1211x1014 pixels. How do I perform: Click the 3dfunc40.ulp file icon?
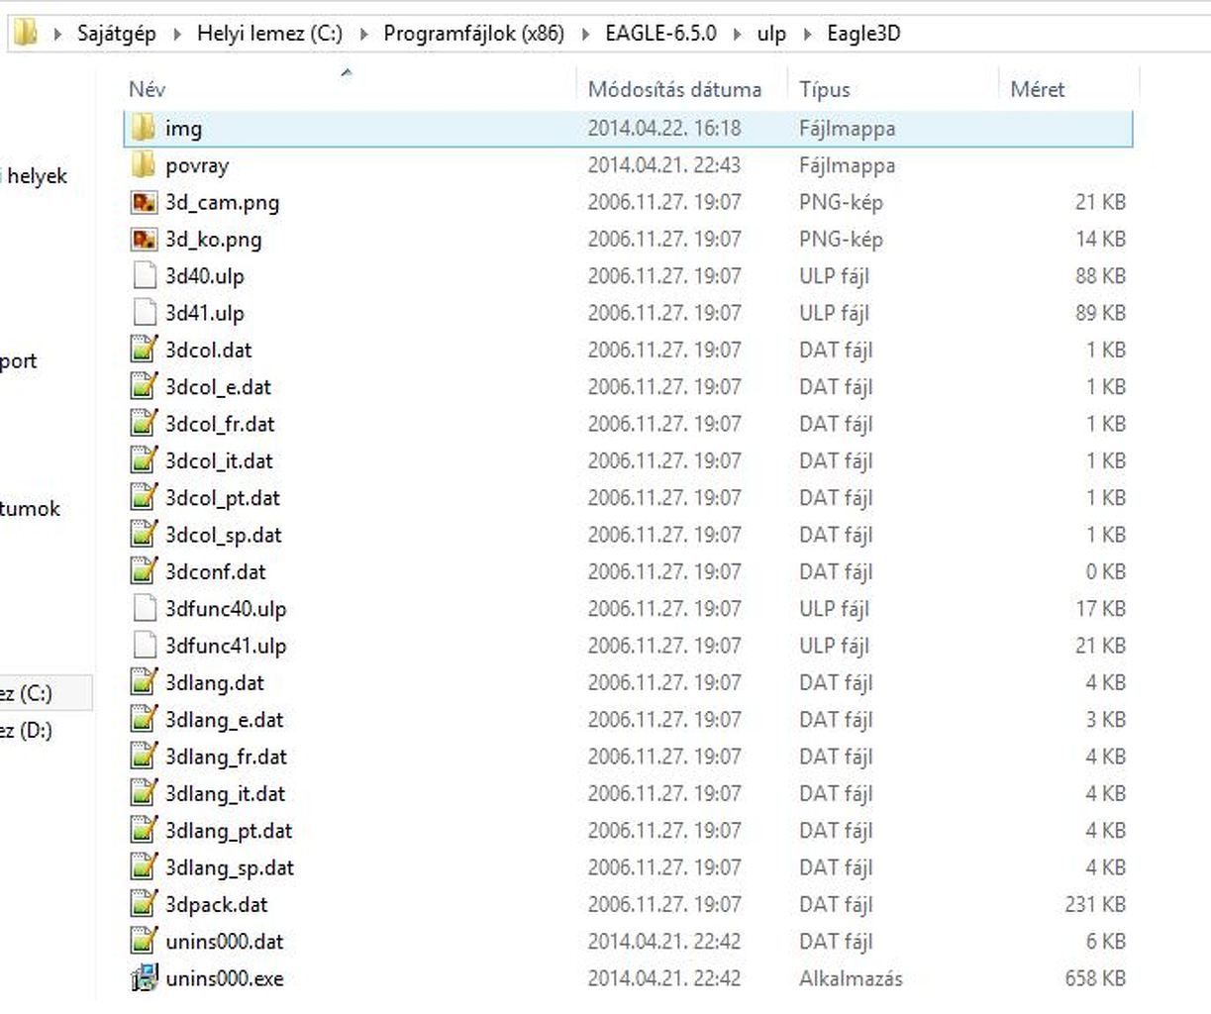click(x=145, y=608)
